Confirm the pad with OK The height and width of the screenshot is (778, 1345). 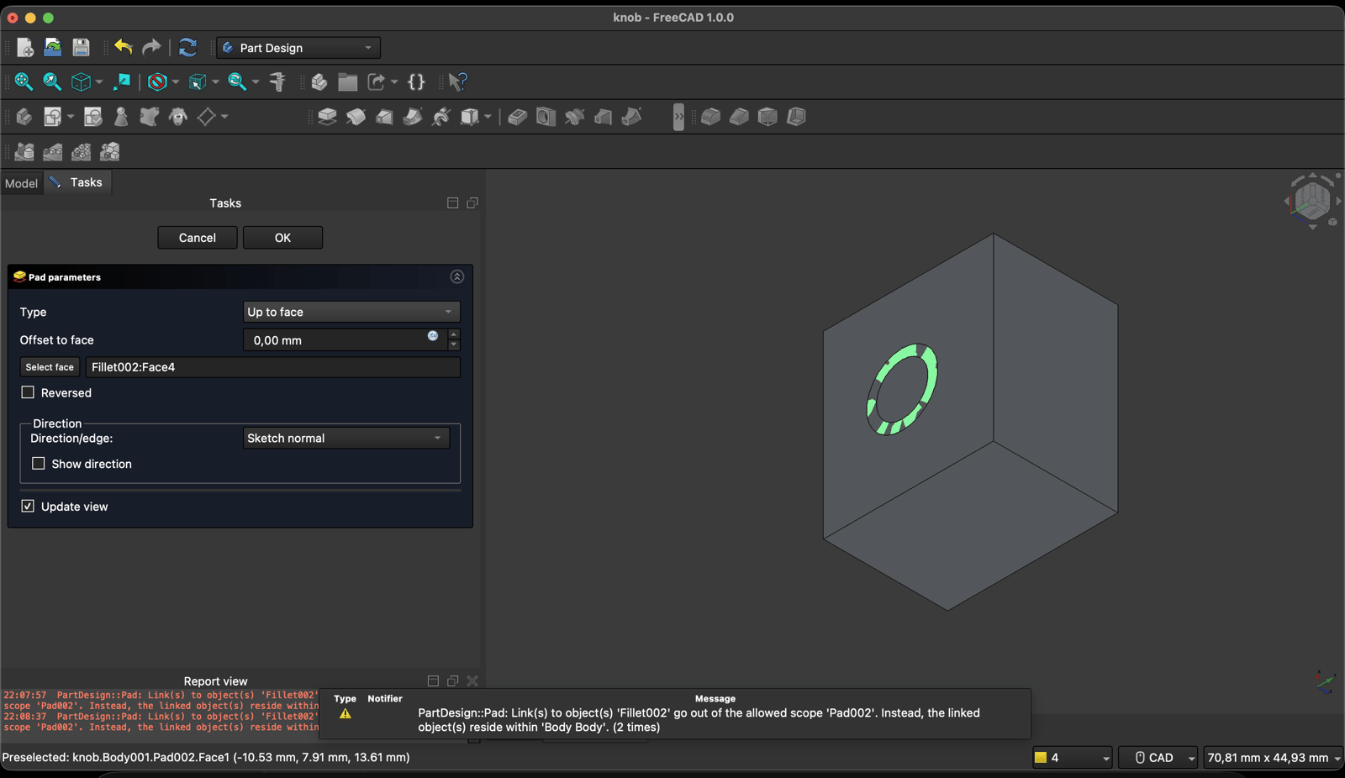click(282, 238)
